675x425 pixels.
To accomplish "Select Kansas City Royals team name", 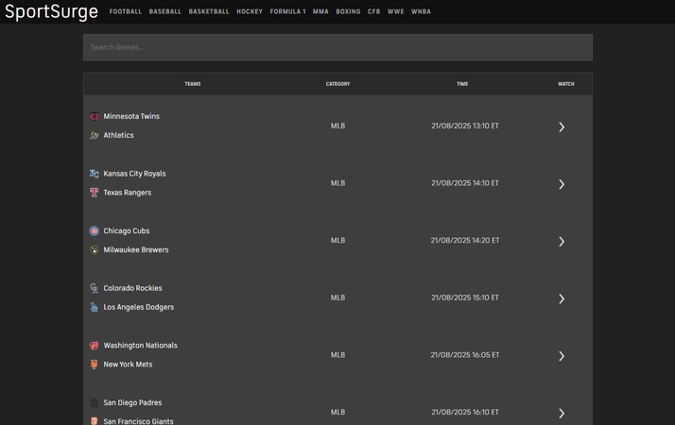I will point(134,174).
